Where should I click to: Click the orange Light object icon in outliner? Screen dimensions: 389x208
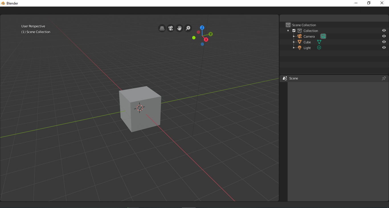pos(300,48)
